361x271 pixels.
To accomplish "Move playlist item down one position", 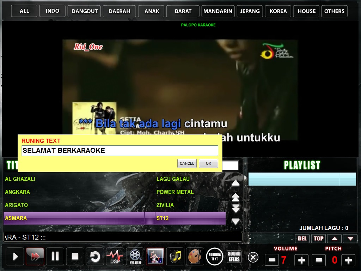I will (x=350, y=239).
